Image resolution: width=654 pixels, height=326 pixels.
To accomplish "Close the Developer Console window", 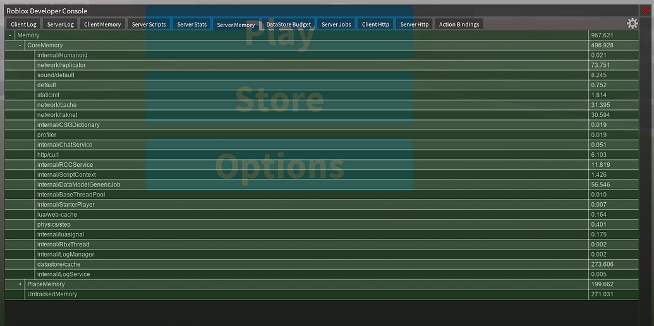I will 646,11.
